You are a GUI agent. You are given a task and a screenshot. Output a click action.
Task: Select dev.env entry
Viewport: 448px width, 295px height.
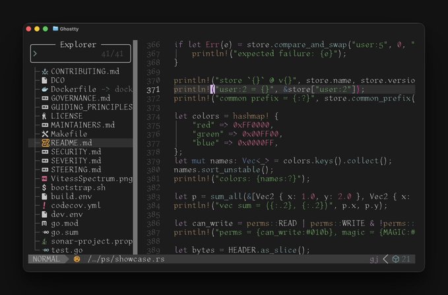[x=67, y=214]
